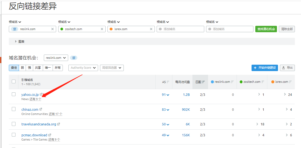The image size is (301, 148).
Task: Click the 查找潜在机会 button
Action: (x=266, y=29)
